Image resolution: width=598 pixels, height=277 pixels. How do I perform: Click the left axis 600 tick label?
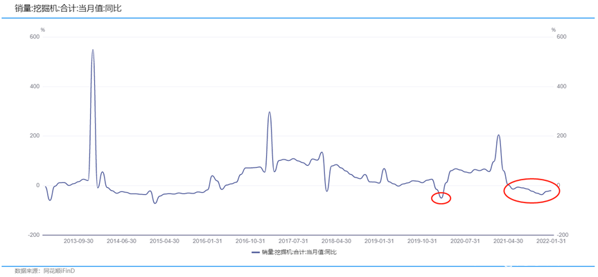35,37
